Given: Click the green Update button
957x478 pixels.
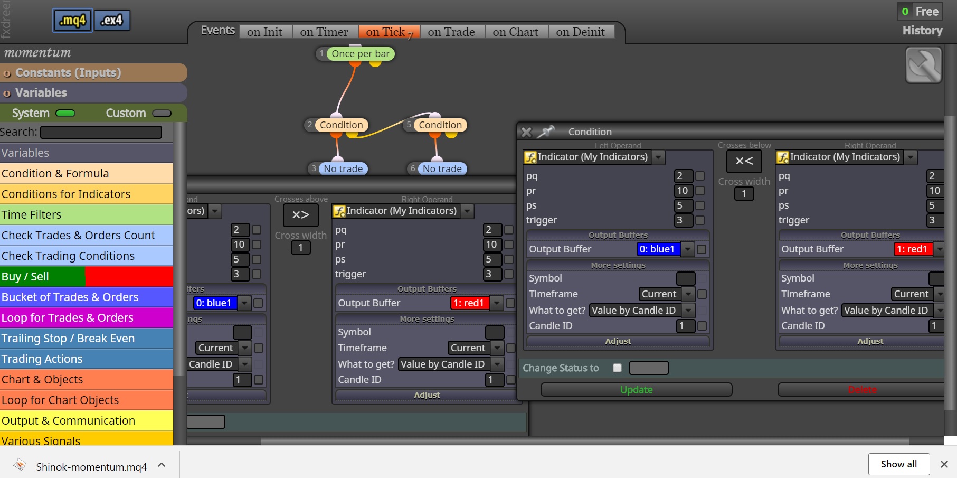Looking at the screenshot, I should click(x=636, y=390).
